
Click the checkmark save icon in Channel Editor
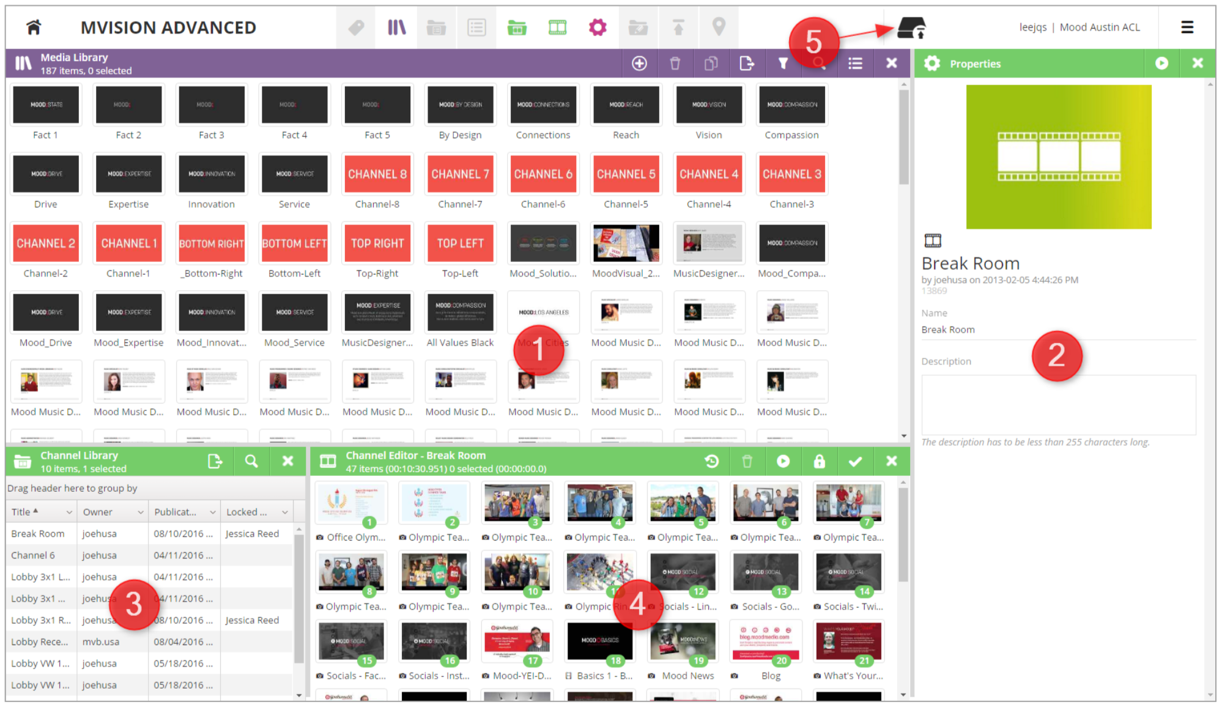click(x=855, y=461)
